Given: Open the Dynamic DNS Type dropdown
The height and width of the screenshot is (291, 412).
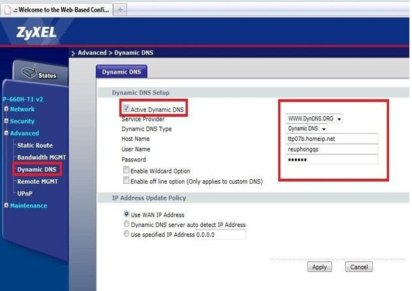Looking at the screenshot, I should [307, 129].
